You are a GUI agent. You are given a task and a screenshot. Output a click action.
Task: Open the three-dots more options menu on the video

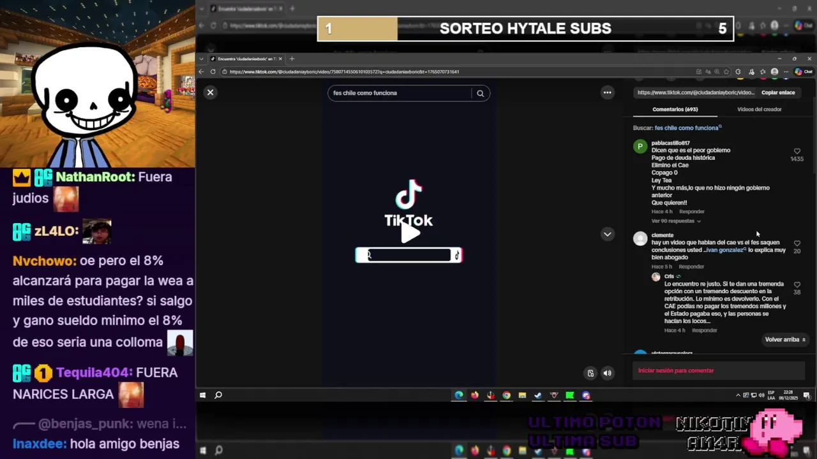tap(608, 92)
